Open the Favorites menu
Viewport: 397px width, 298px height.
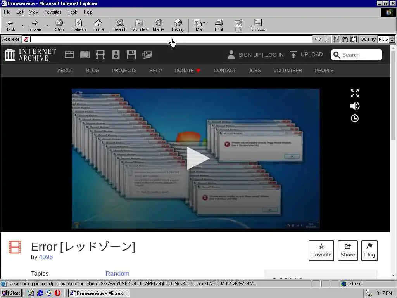point(53,12)
